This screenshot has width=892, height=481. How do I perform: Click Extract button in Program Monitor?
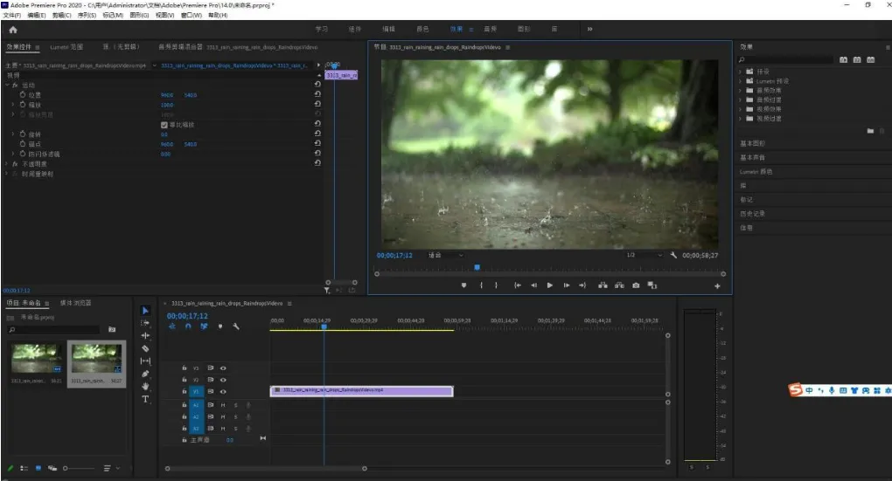619,285
